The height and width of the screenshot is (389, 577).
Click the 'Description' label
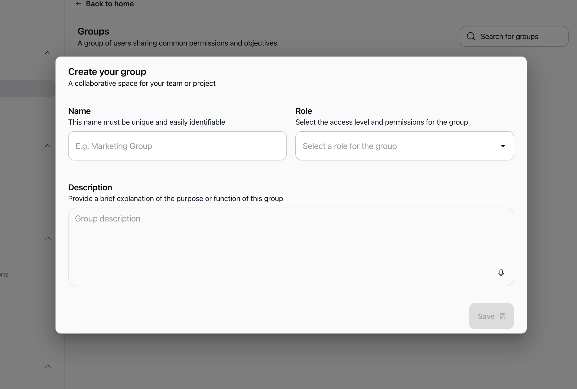click(x=90, y=187)
